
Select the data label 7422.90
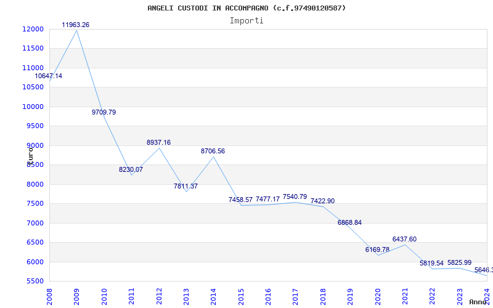coord(322,201)
